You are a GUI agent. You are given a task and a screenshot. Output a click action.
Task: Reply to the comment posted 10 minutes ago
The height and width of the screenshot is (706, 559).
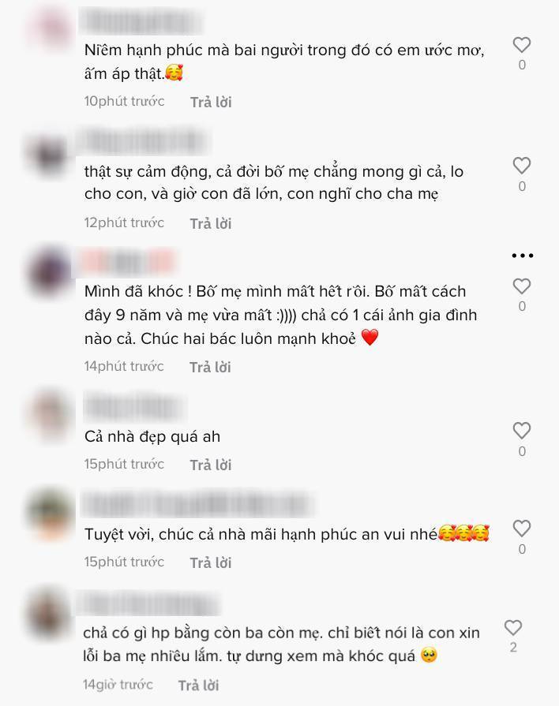coord(211,103)
